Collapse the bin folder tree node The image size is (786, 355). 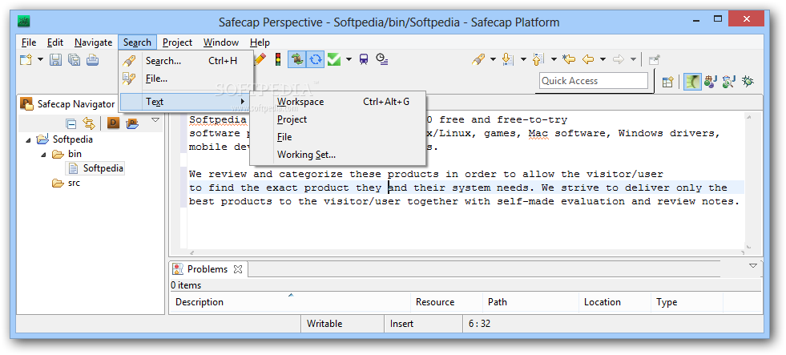(44, 155)
